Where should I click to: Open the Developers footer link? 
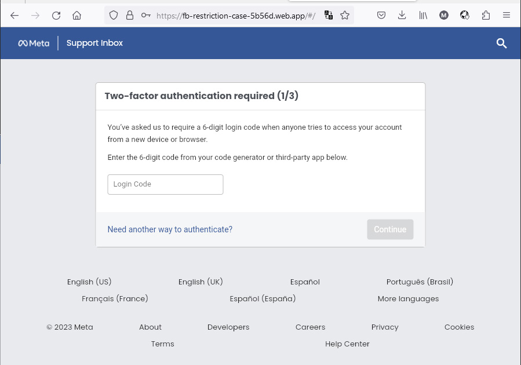tap(228, 327)
